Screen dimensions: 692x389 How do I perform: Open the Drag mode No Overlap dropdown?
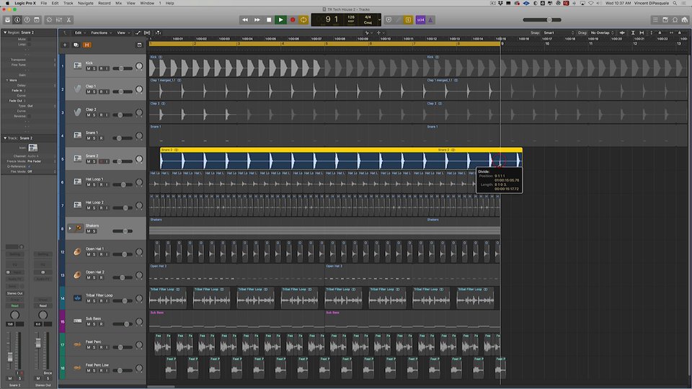[x=603, y=32]
